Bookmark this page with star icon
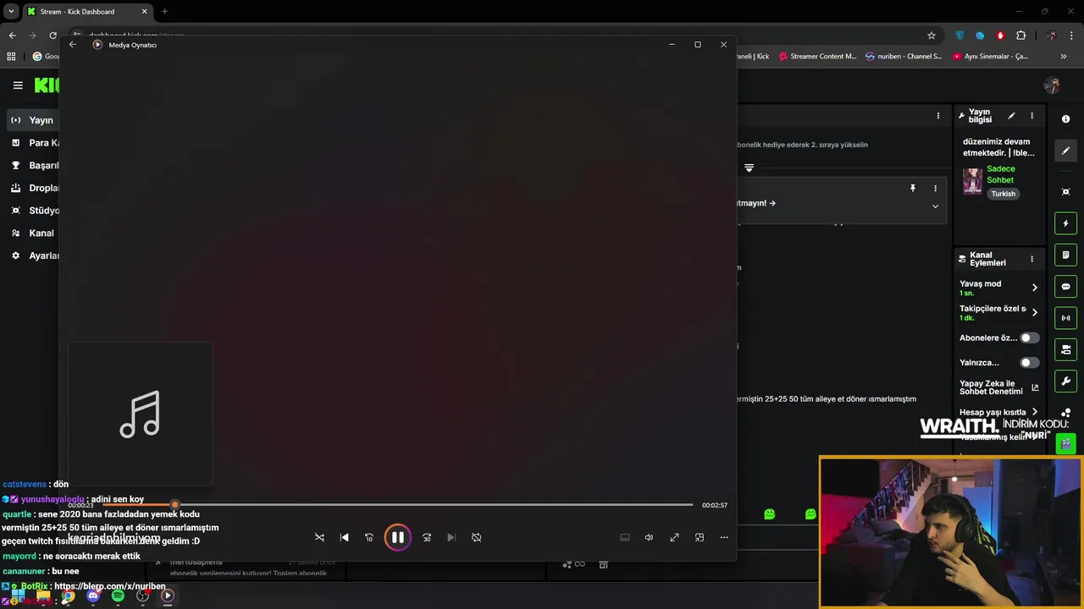This screenshot has height=609, width=1084. pos(932,36)
